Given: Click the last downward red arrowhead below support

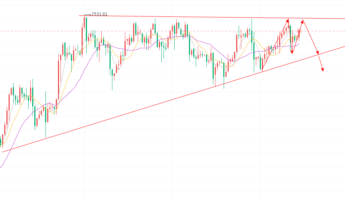Looking at the screenshot, I should click(322, 69).
